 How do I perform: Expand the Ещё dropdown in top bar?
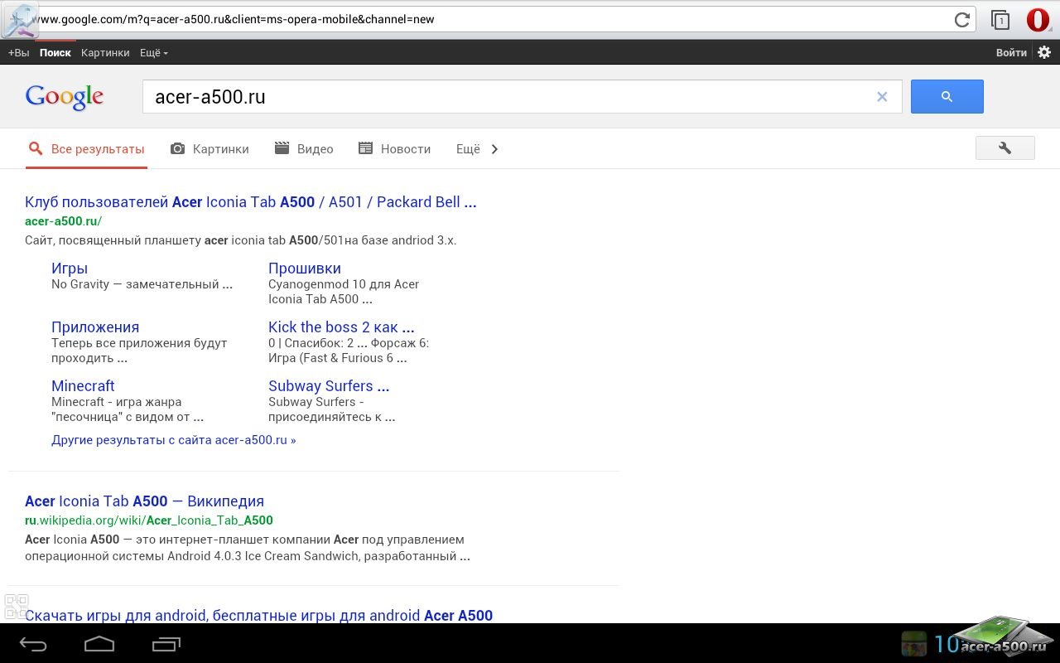click(x=153, y=52)
